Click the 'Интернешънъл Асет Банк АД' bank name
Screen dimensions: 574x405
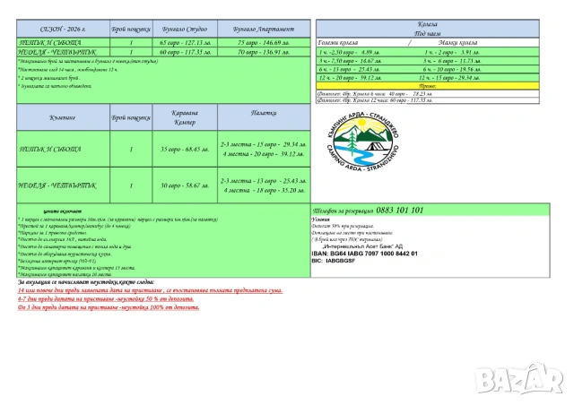[x=362, y=246]
